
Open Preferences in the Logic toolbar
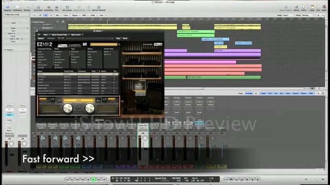click(x=18, y=8)
